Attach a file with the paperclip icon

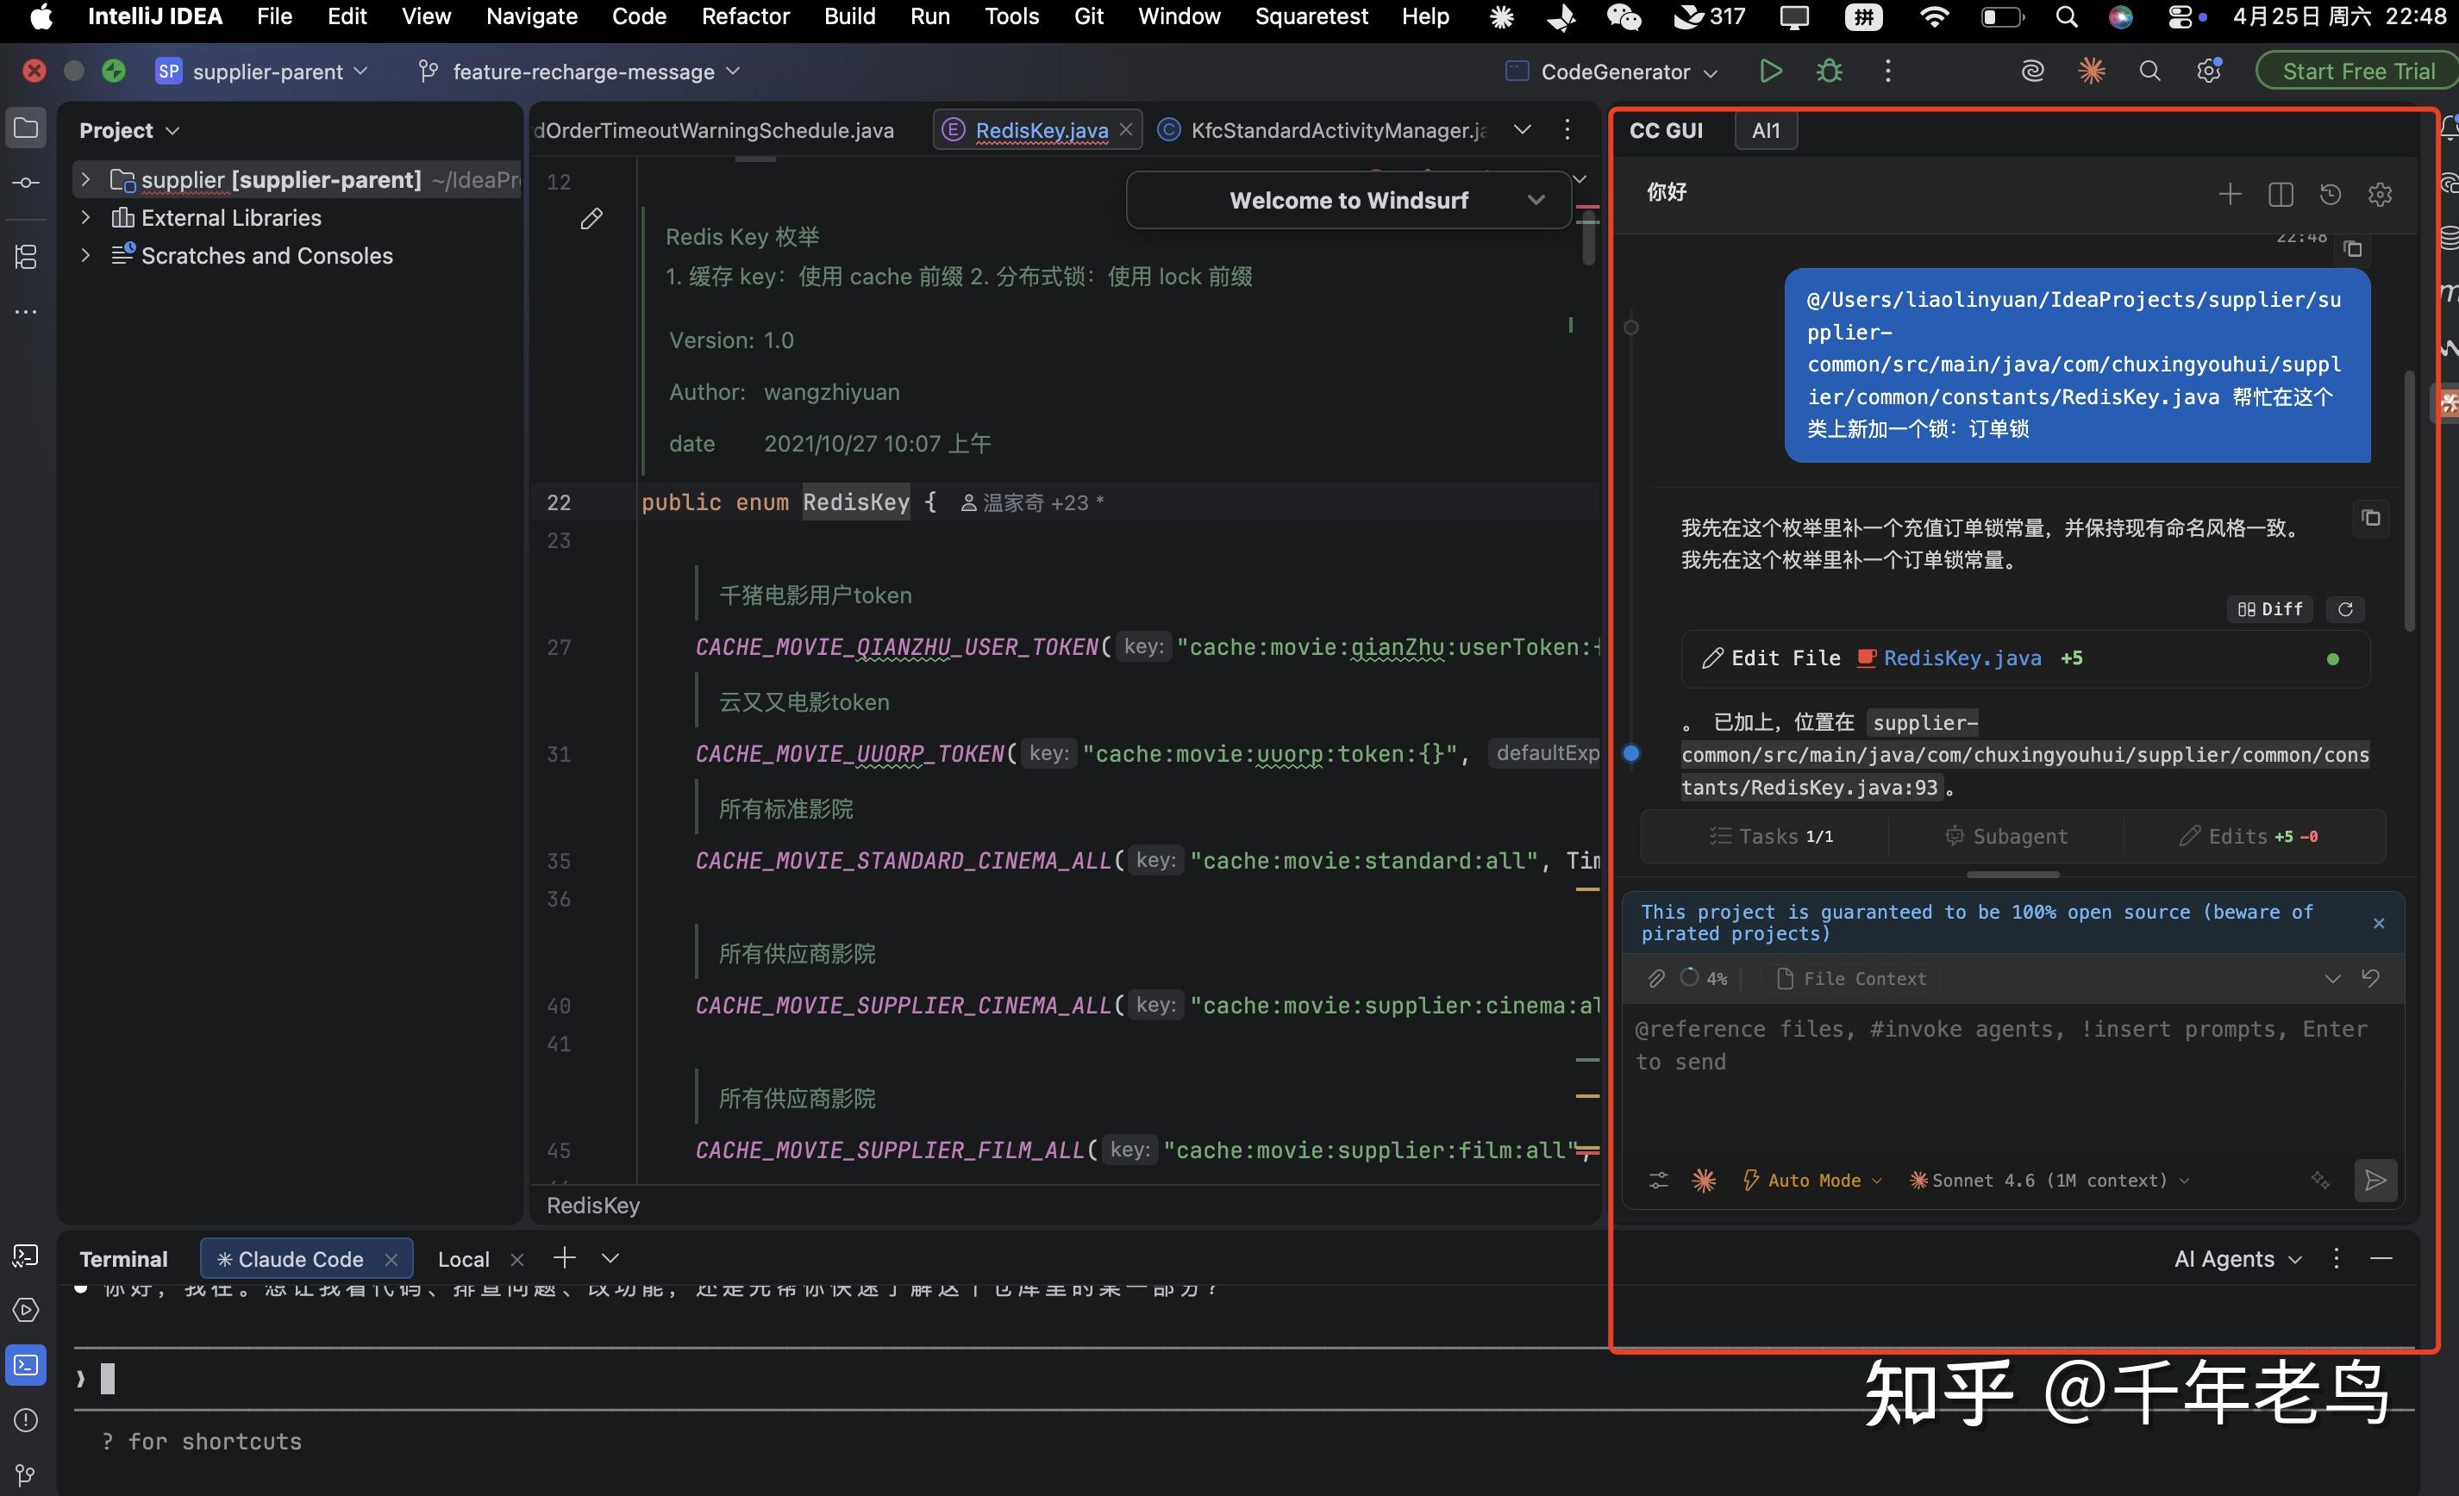click(1655, 978)
